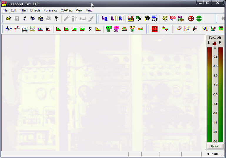Open a file with the folder icon
Screen dimensions: 226x158
point(9,19)
